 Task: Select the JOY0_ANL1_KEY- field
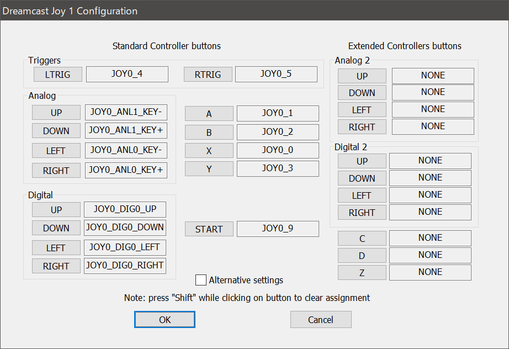tap(126, 112)
